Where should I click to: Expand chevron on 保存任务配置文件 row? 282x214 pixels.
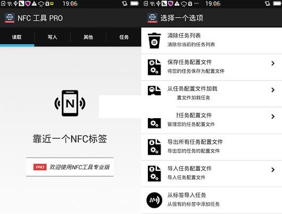[x=273, y=63]
